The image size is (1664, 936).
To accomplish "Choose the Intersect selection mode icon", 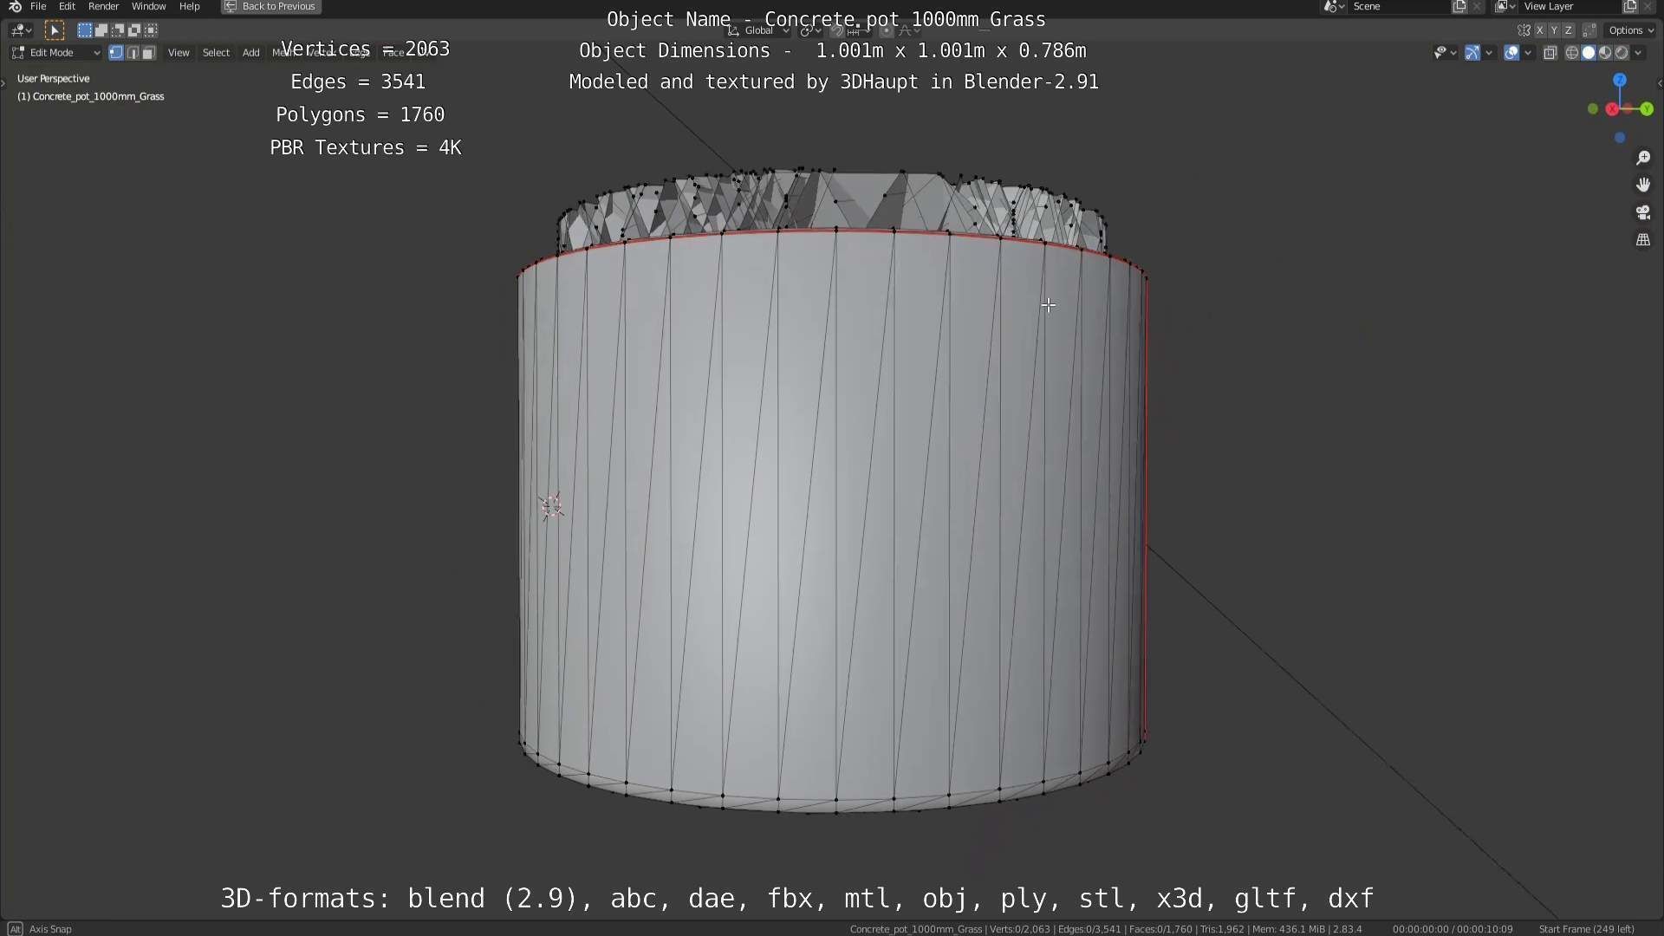I will click(x=151, y=30).
